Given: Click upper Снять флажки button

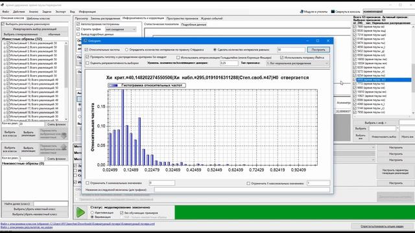Looking at the screenshot, I should [56, 124].
